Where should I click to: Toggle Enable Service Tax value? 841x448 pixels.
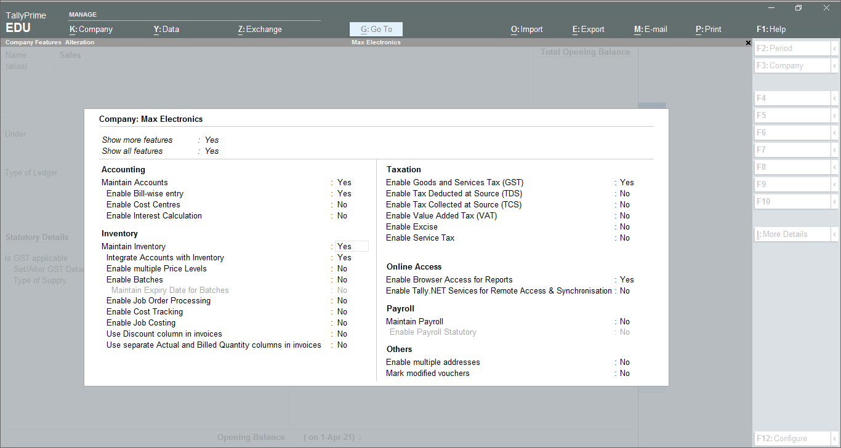point(625,238)
